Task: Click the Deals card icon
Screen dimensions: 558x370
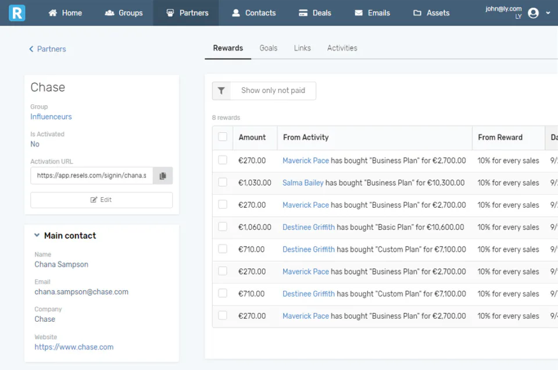Action: tap(303, 13)
